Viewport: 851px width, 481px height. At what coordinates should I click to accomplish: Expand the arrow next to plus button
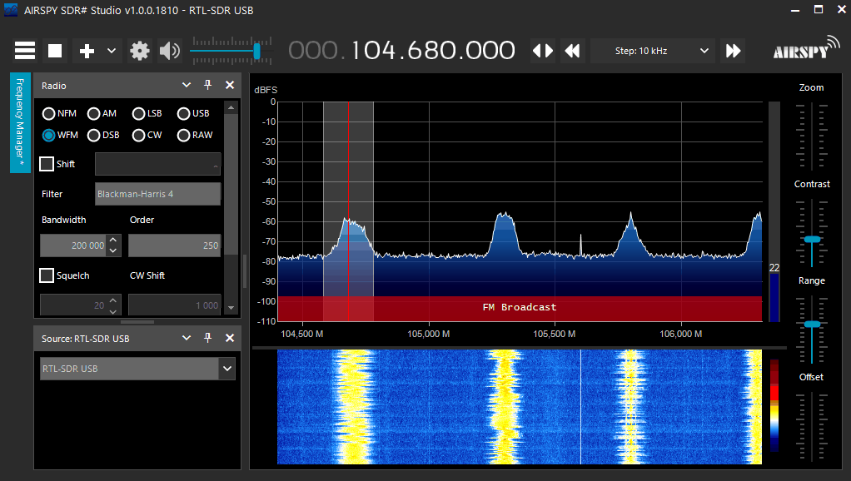[x=112, y=51]
